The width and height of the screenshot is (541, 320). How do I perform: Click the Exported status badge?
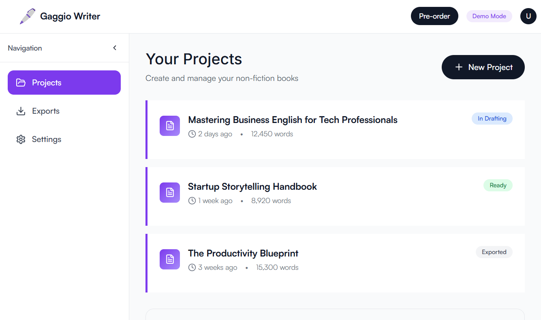(494, 252)
